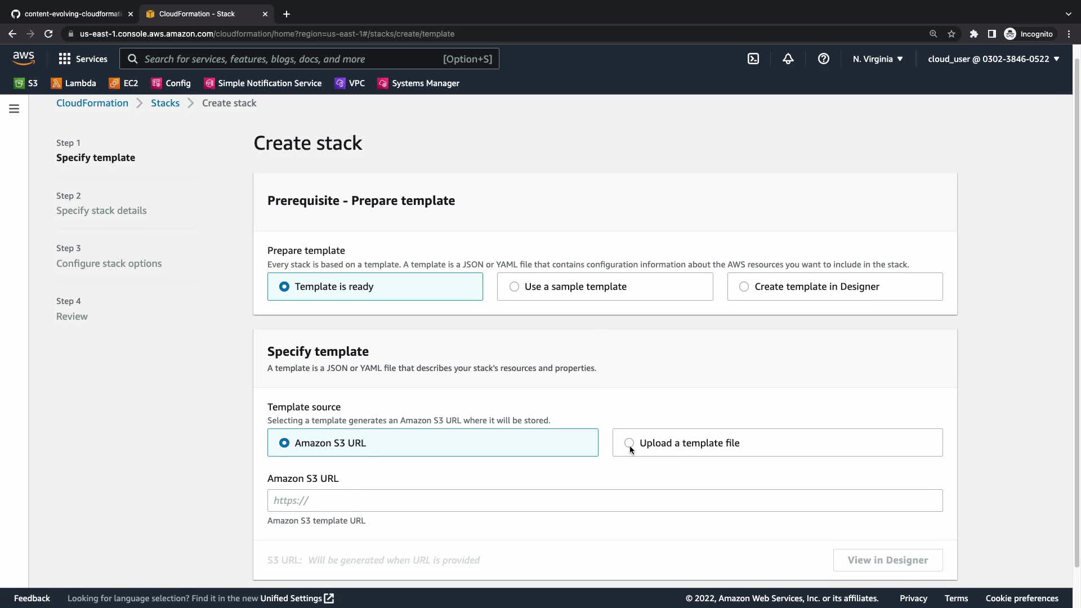Expand the N. Virginia region dropdown
Viewport: 1081px width, 608px height.
877,59
